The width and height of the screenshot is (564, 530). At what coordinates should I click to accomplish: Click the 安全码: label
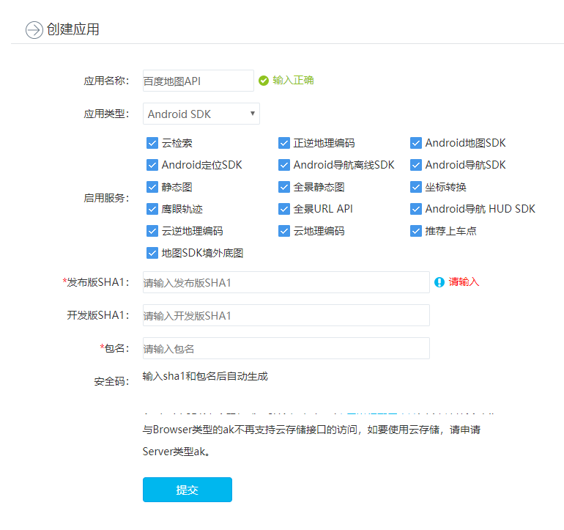(x=111, y=381)
